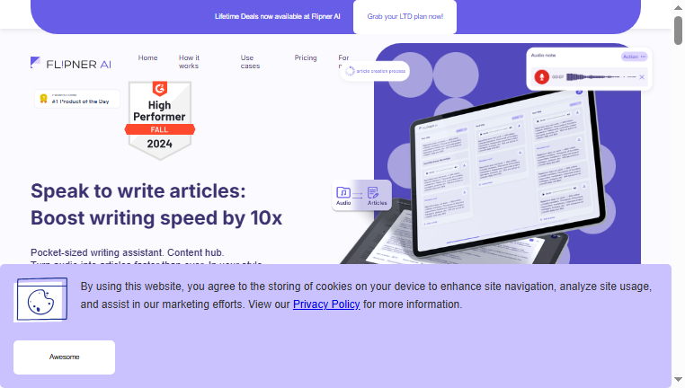Open the Home menu item
The width and height of the screenshot is (685, 388).
(147, 57)
